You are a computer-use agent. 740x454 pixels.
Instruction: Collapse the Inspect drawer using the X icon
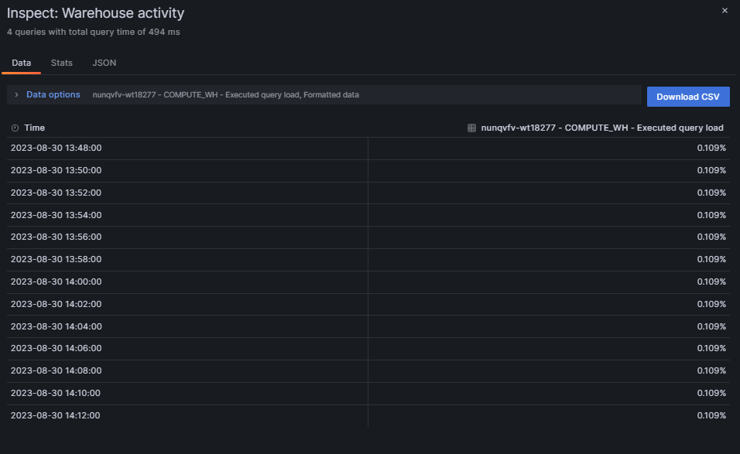(x=725, y=11)
